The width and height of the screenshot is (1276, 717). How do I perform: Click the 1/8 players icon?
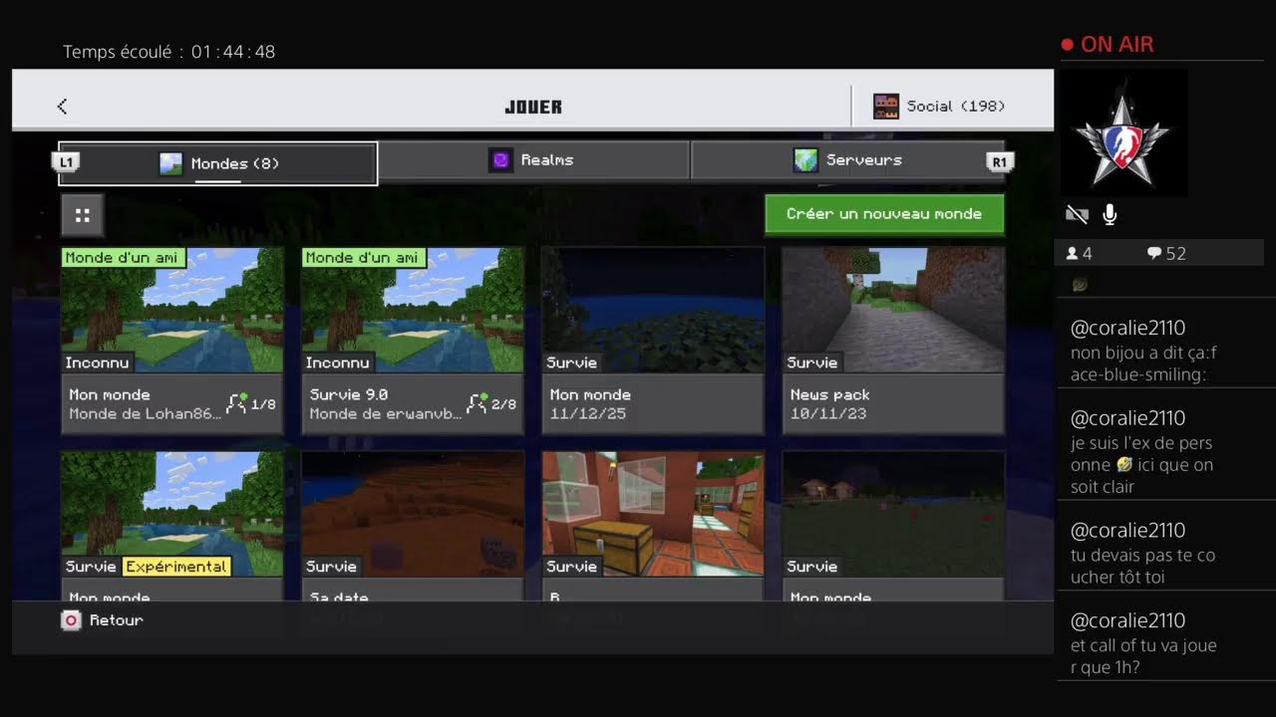click(236, 403)
